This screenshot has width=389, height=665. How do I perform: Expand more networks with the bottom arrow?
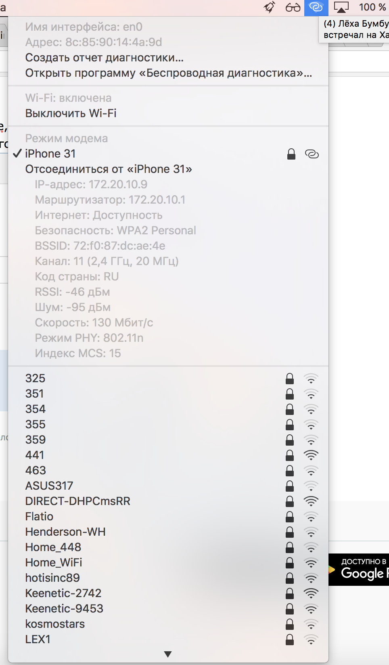168,654
